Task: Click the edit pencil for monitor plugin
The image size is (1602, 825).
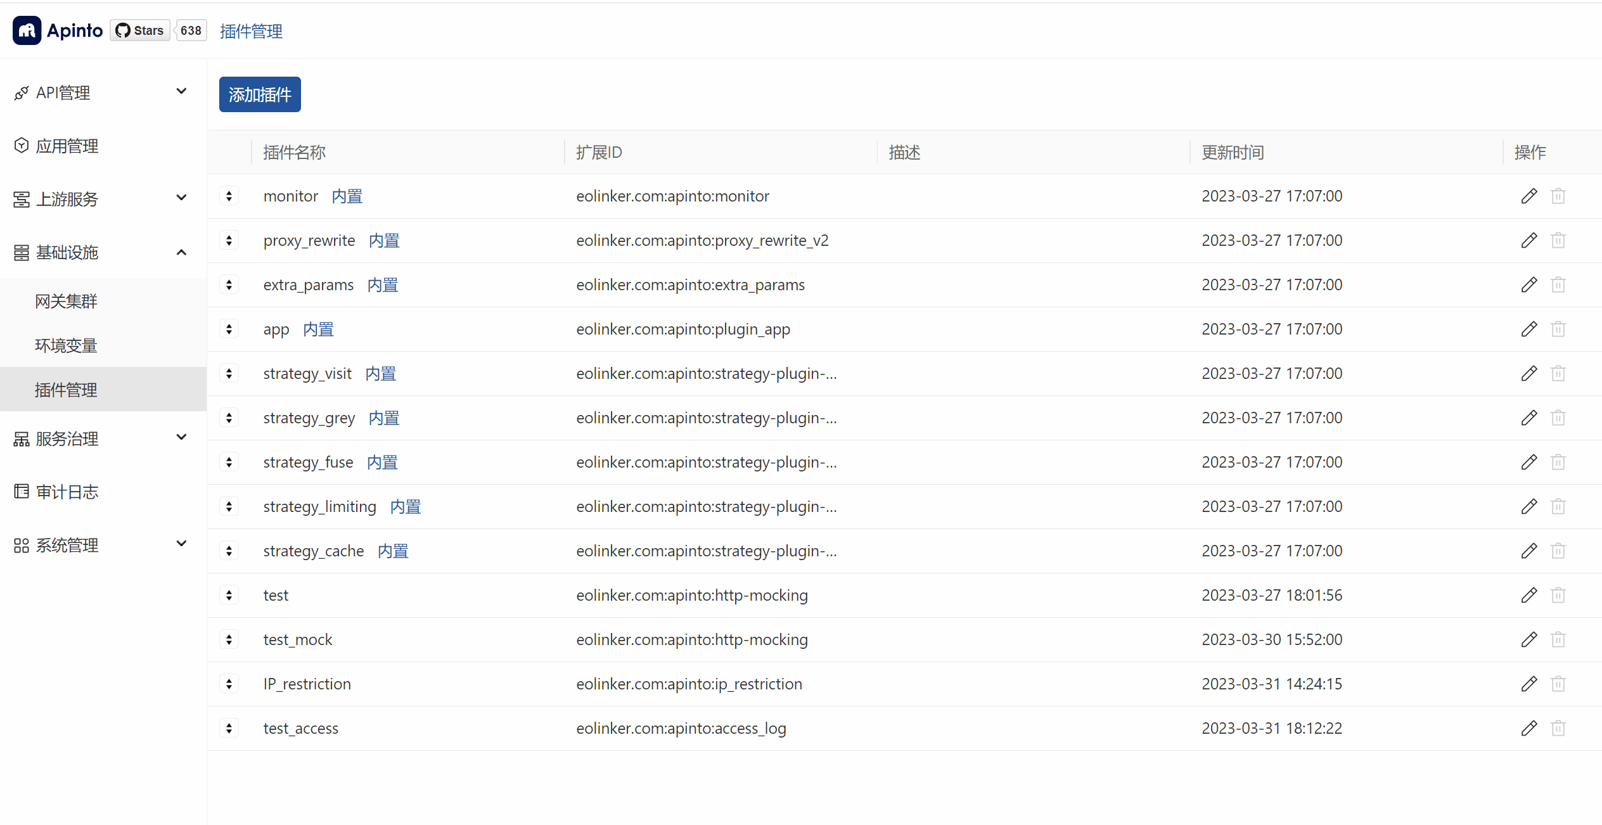Action: pos(1529,196)
